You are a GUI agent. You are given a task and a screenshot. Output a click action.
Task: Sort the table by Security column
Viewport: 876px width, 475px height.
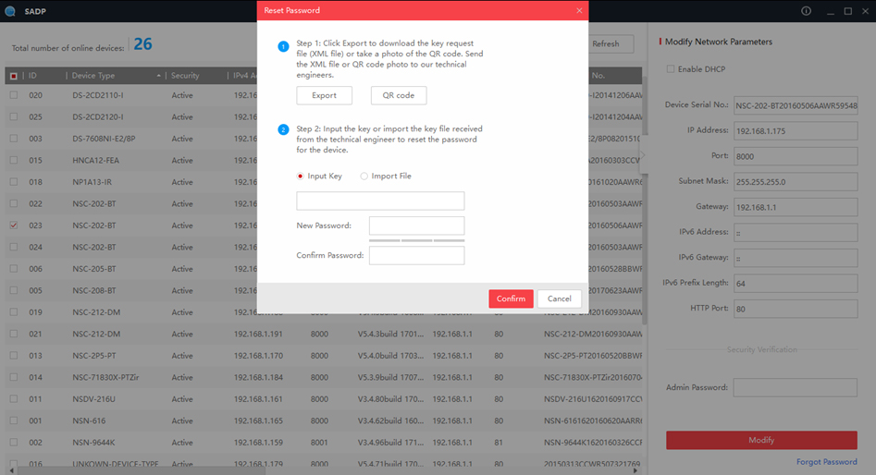tap(185, 76)
